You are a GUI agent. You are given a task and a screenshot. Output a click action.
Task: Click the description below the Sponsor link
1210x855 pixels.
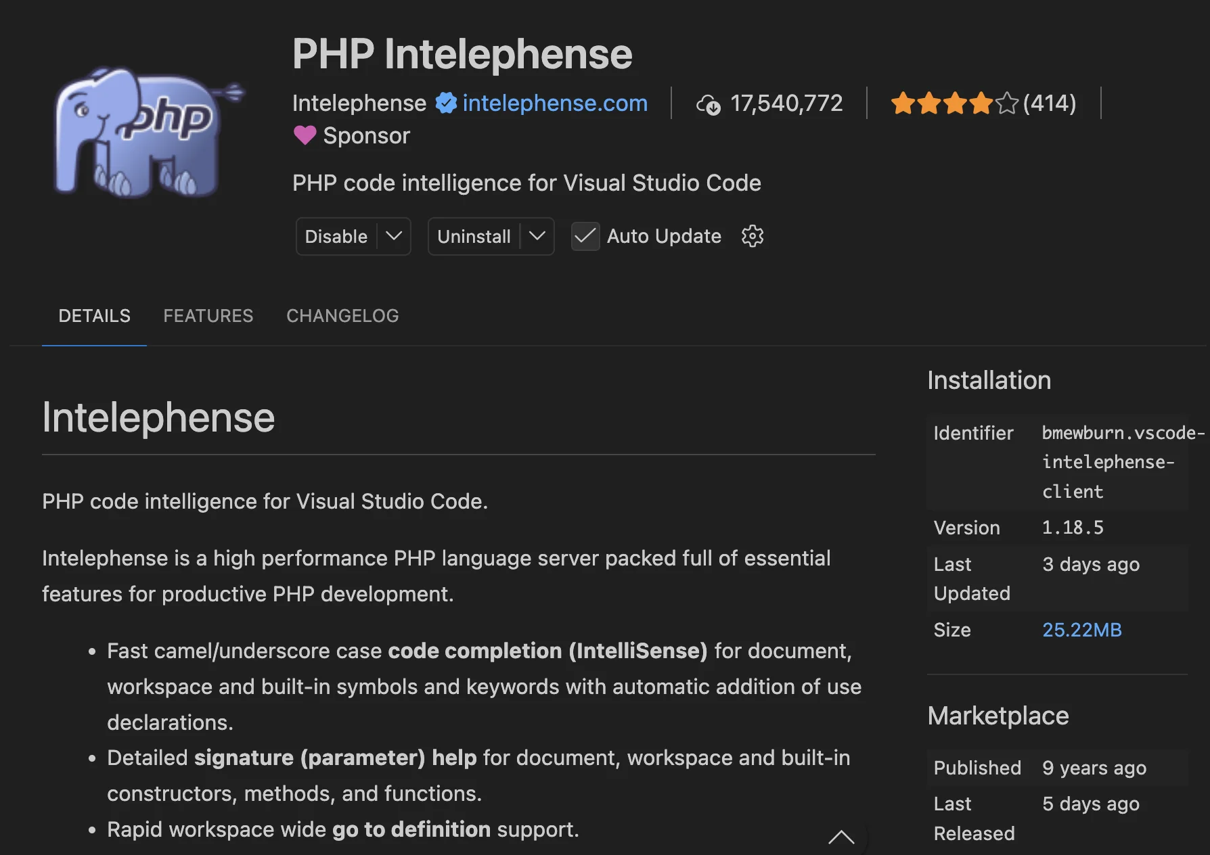tap(526, 183)
